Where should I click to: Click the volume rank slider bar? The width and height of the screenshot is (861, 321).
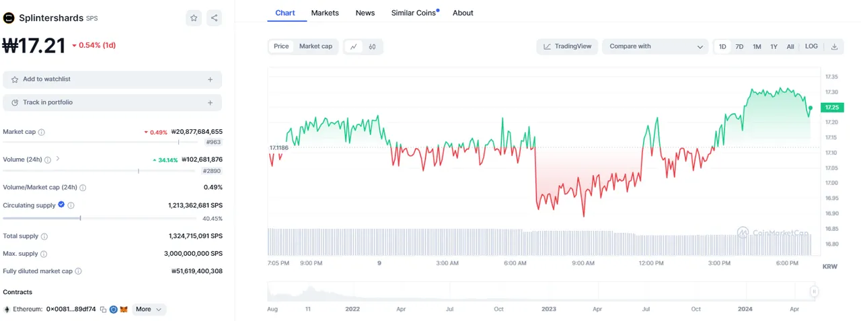coord(101,171)
